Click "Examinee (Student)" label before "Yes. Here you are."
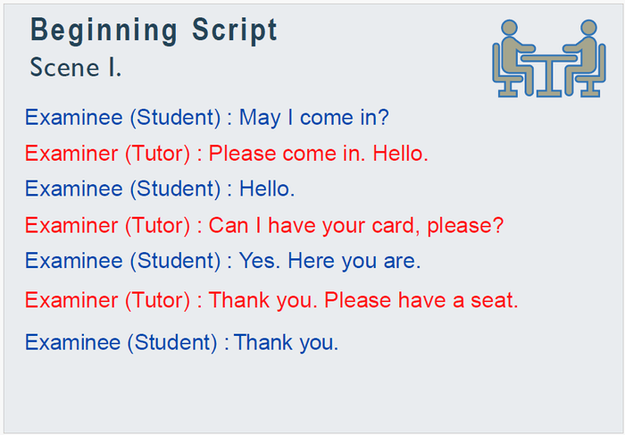625x435 pixels. click(123, 261)
